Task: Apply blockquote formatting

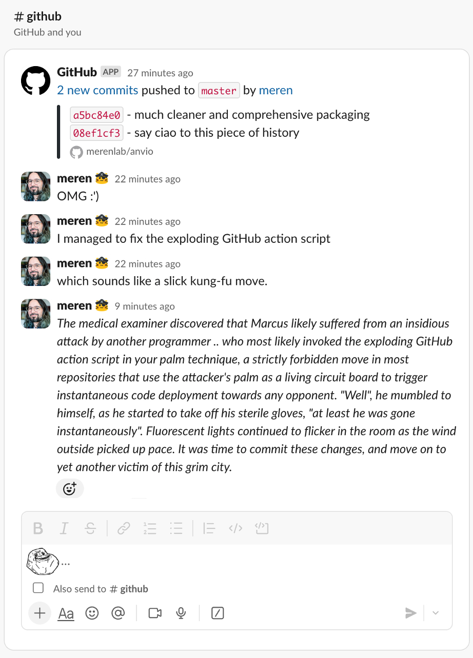Action: (x=209, y=528)
